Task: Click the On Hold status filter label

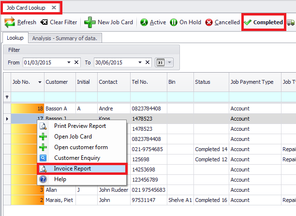Action: [190, 22]
